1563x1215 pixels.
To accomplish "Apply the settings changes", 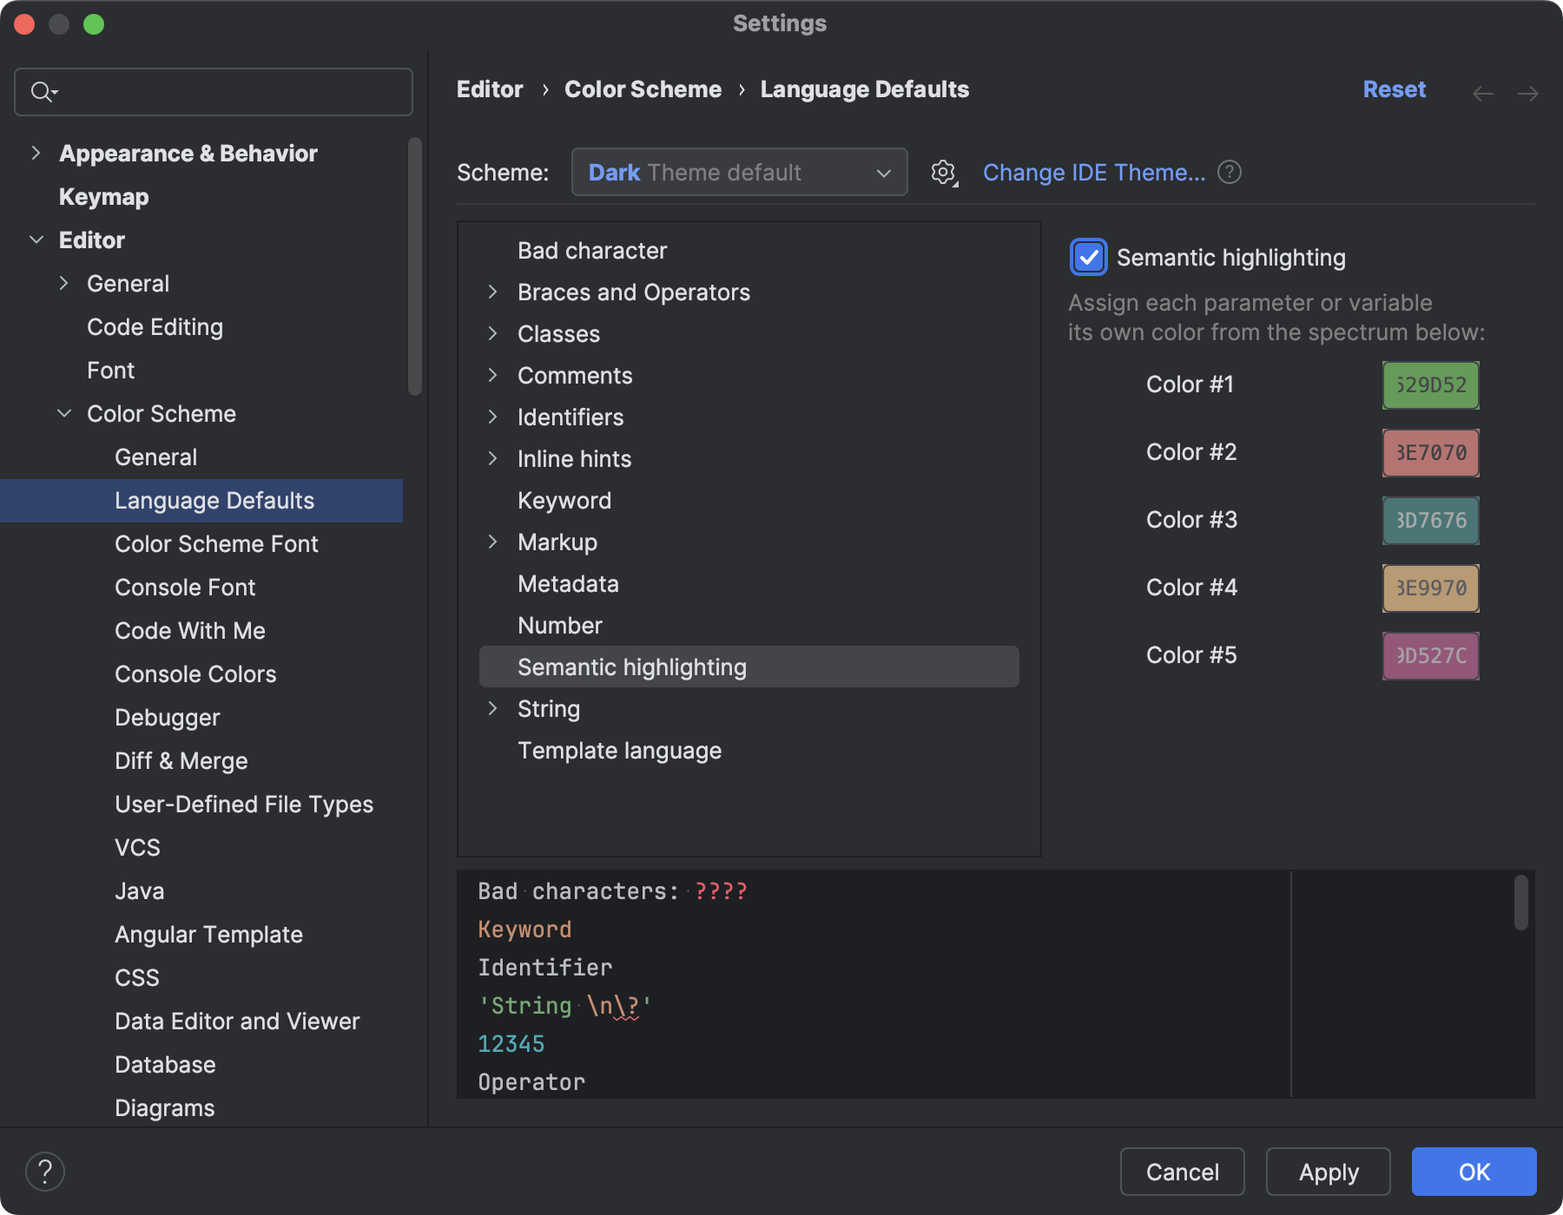I will click(1328, 1172).
